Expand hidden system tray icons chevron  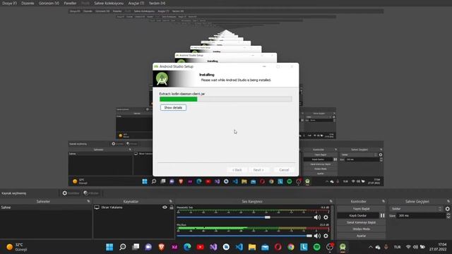coord(371,247)
